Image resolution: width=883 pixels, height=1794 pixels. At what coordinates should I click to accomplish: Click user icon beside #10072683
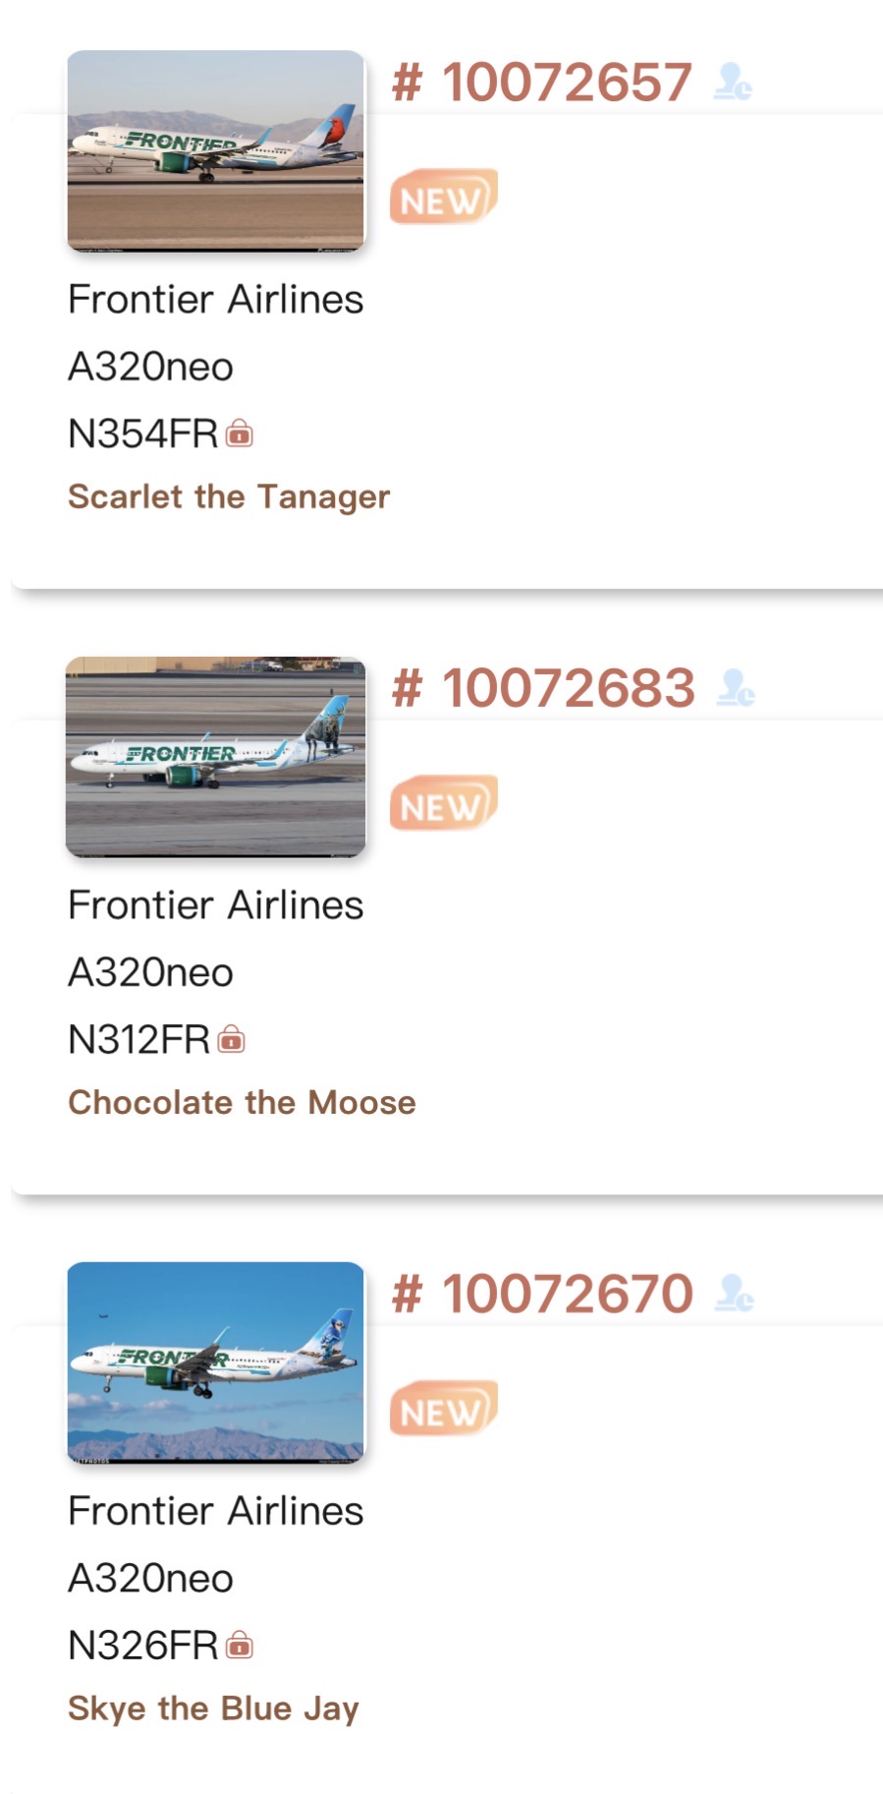coord(736,687)
